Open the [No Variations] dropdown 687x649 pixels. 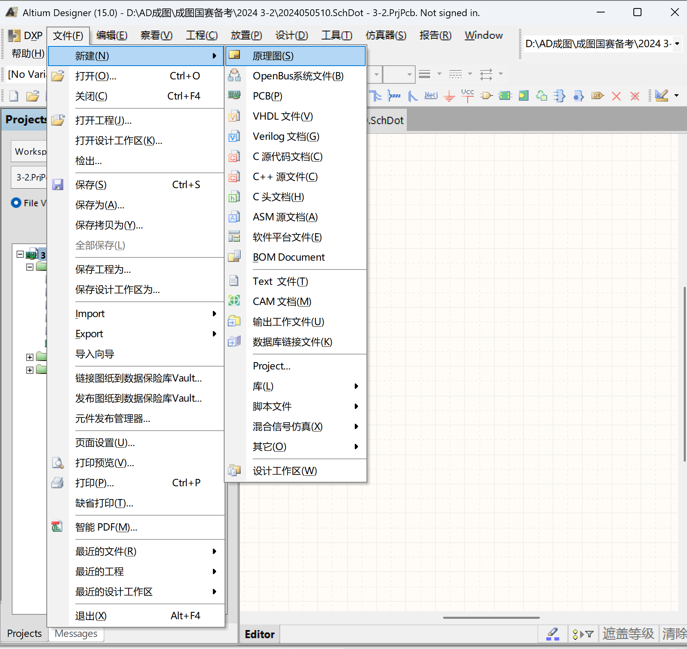pyautogui.click(x=27, y=74)
